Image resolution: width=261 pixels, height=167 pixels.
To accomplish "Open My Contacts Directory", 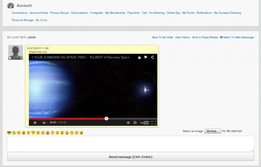I will point(227,13).
